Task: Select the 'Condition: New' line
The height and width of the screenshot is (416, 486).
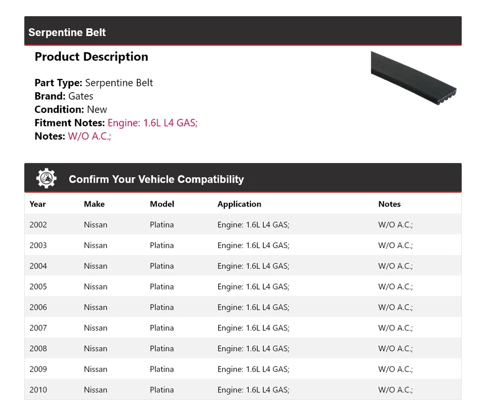Action: pyautogui.click(x=71, y=109)
